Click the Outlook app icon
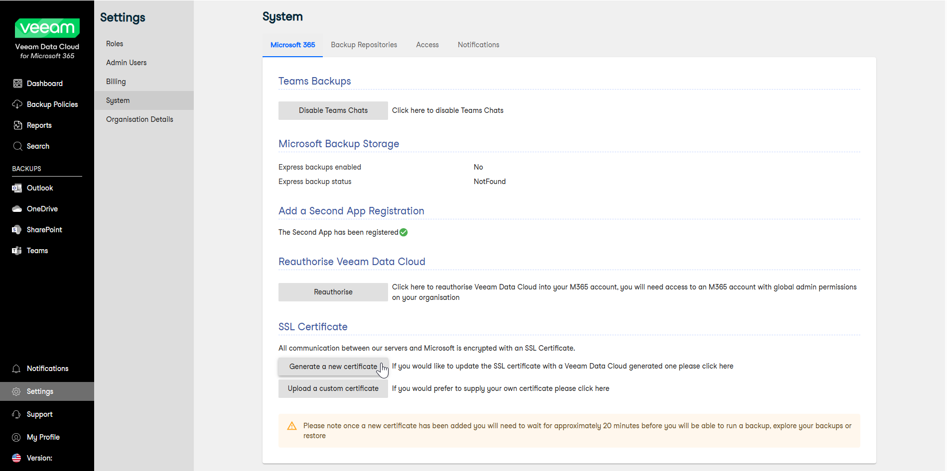This screenshot has width=947, height=471. point(17,188)
